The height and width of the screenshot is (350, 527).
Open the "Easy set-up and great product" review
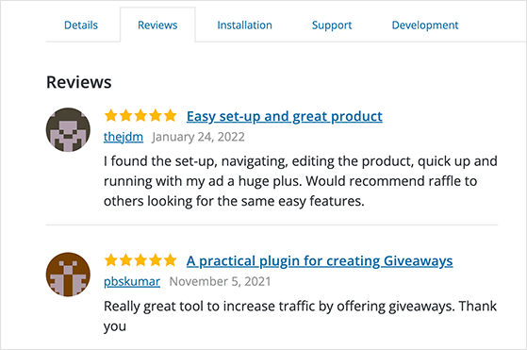pos(285,117)
